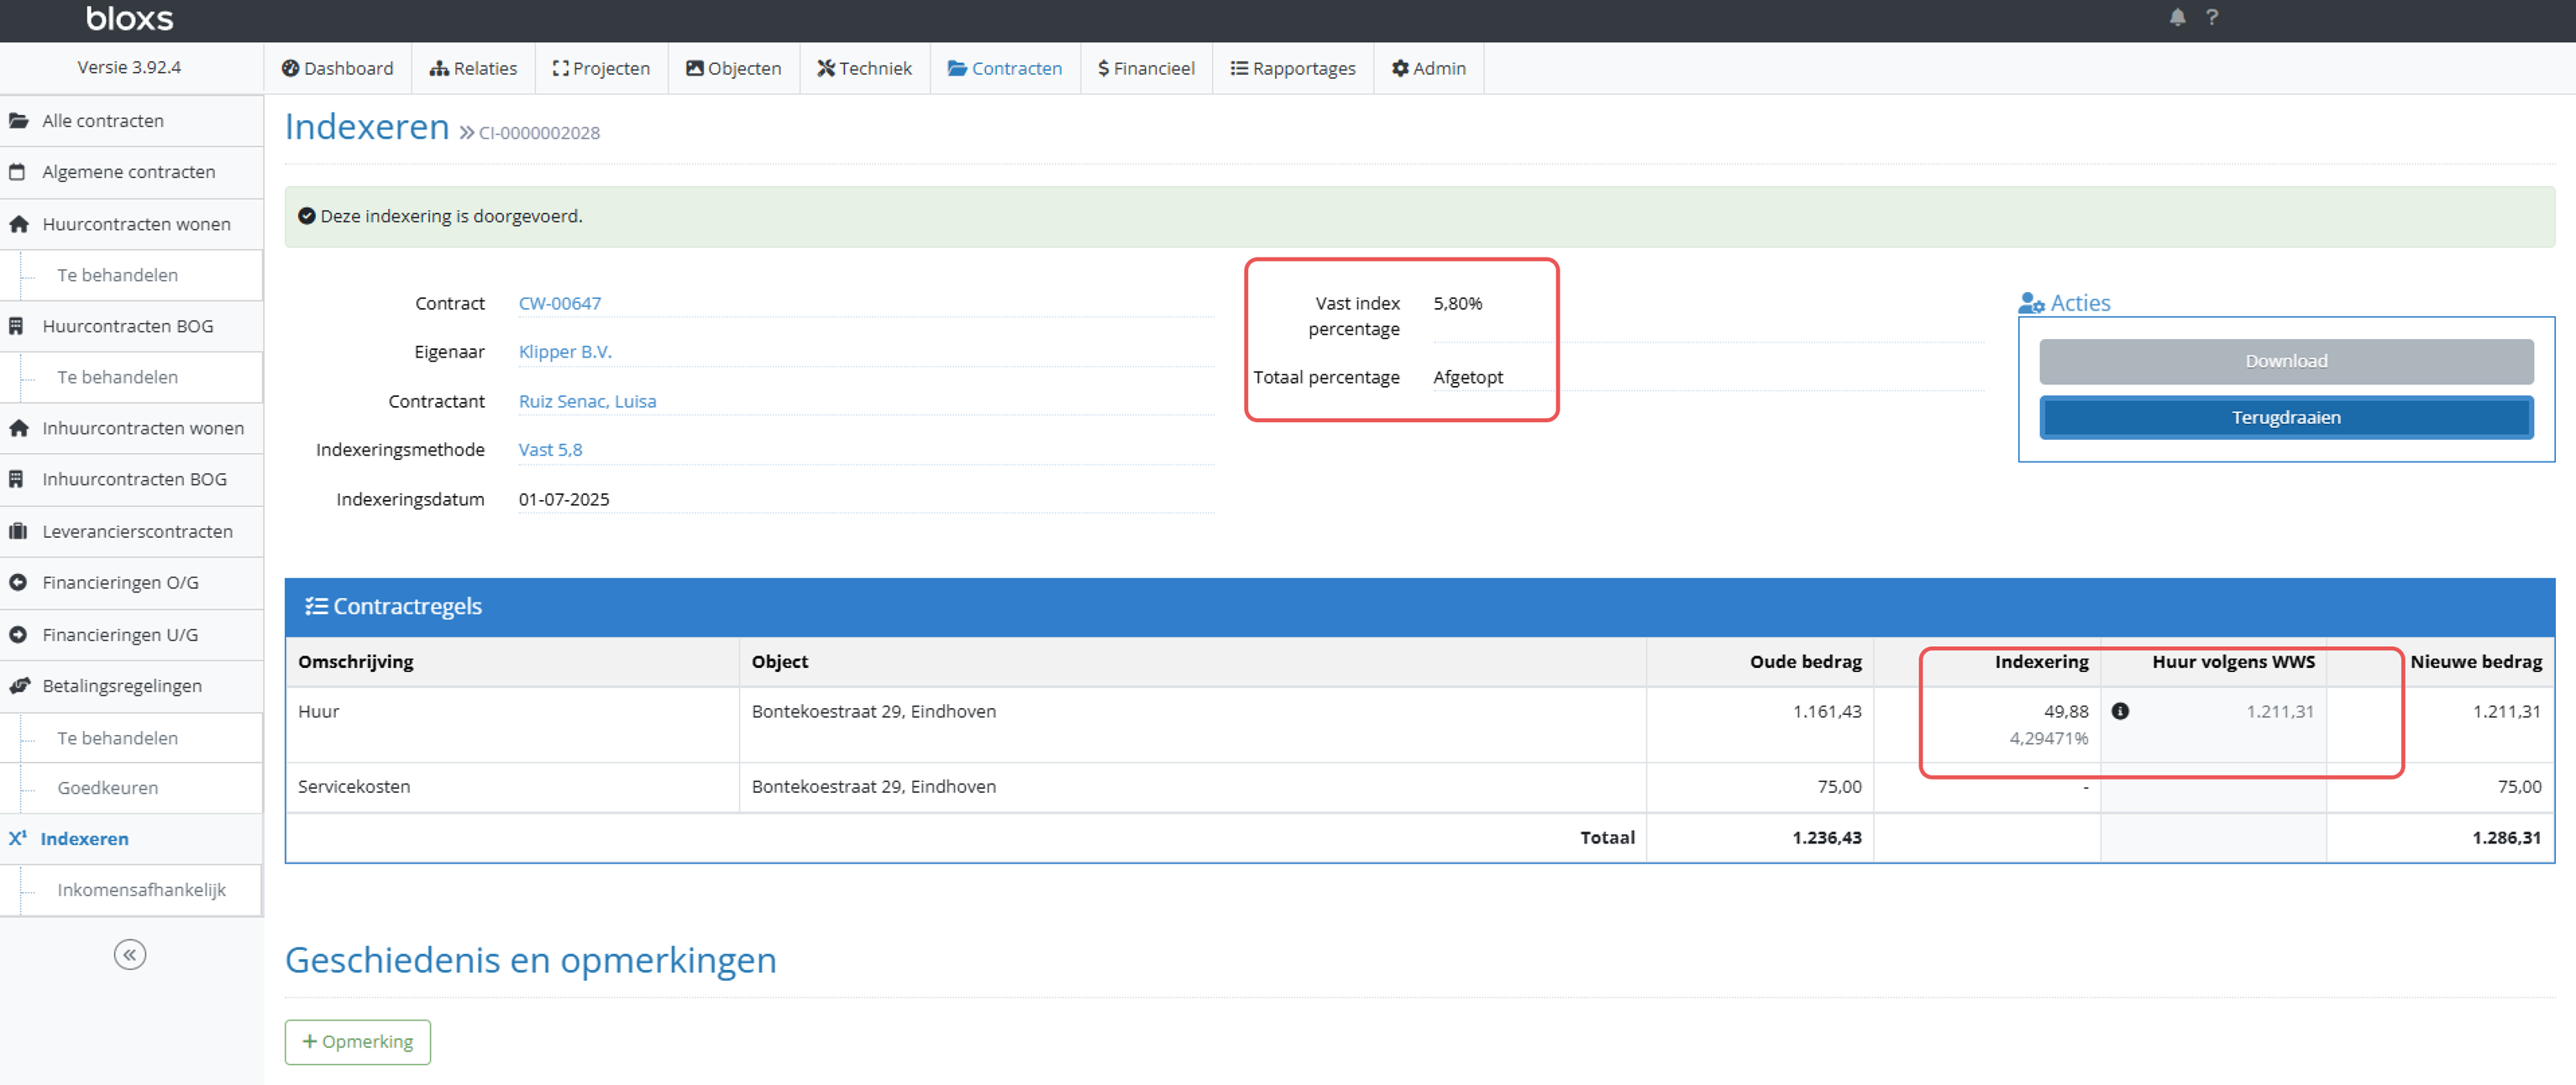The width and height of the screenshot is (2576, 1085).
Task: Click the Acties user-gear icon
Action: pos(2031,303)
